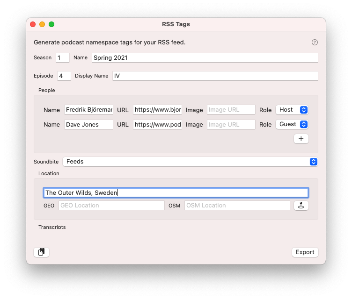
Task: Select the season Name field Spring 2021
Action: pyautogui.click(x=205, y=58)
